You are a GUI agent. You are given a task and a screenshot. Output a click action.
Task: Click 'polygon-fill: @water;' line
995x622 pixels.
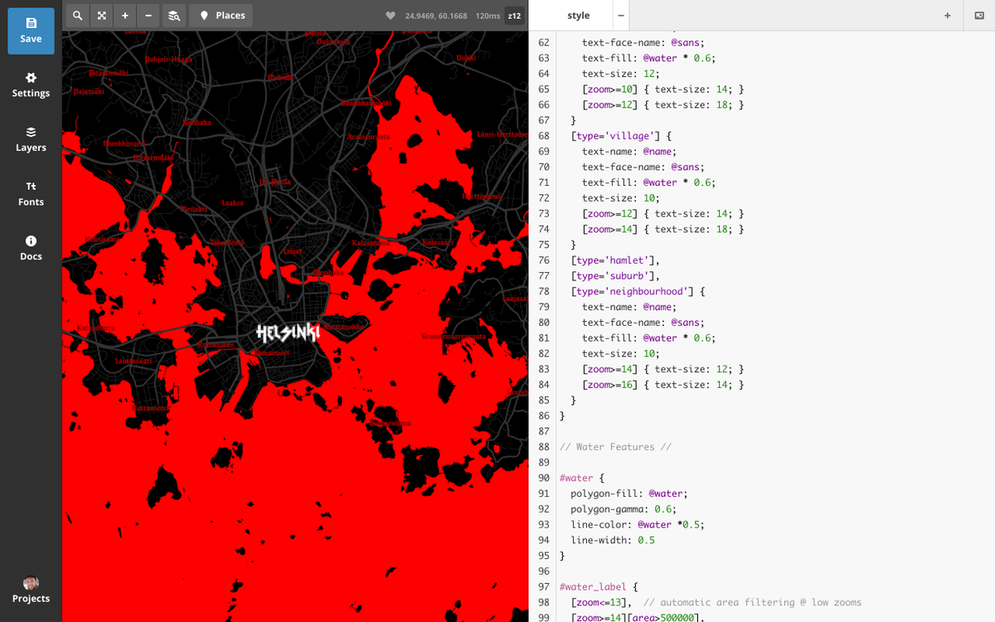click(x=629, y=493)
